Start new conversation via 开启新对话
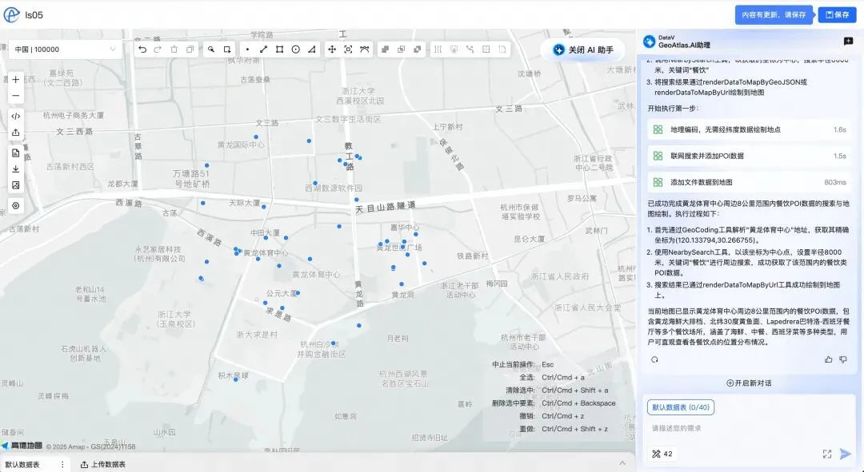 pyautogui.click(x=749, y=383)
